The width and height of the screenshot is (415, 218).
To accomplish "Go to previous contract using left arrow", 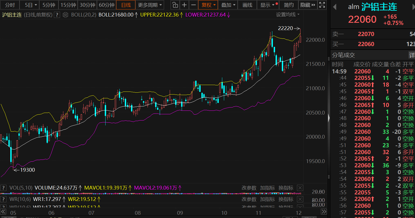I will click(335, 7).
